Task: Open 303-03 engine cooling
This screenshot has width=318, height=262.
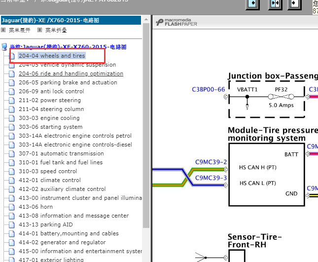Action: click(x=49, y=118)
